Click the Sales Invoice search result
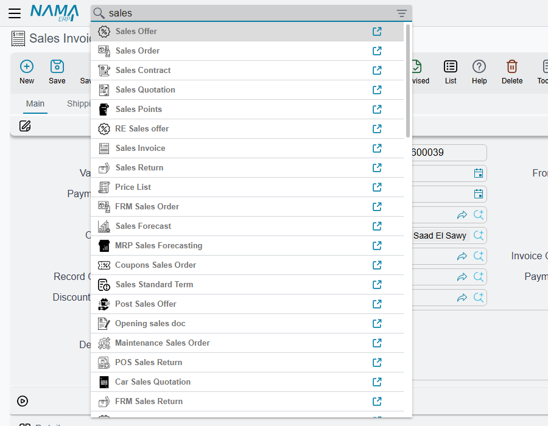The height and width of the screenshot is (426, 548). [247, 148]
